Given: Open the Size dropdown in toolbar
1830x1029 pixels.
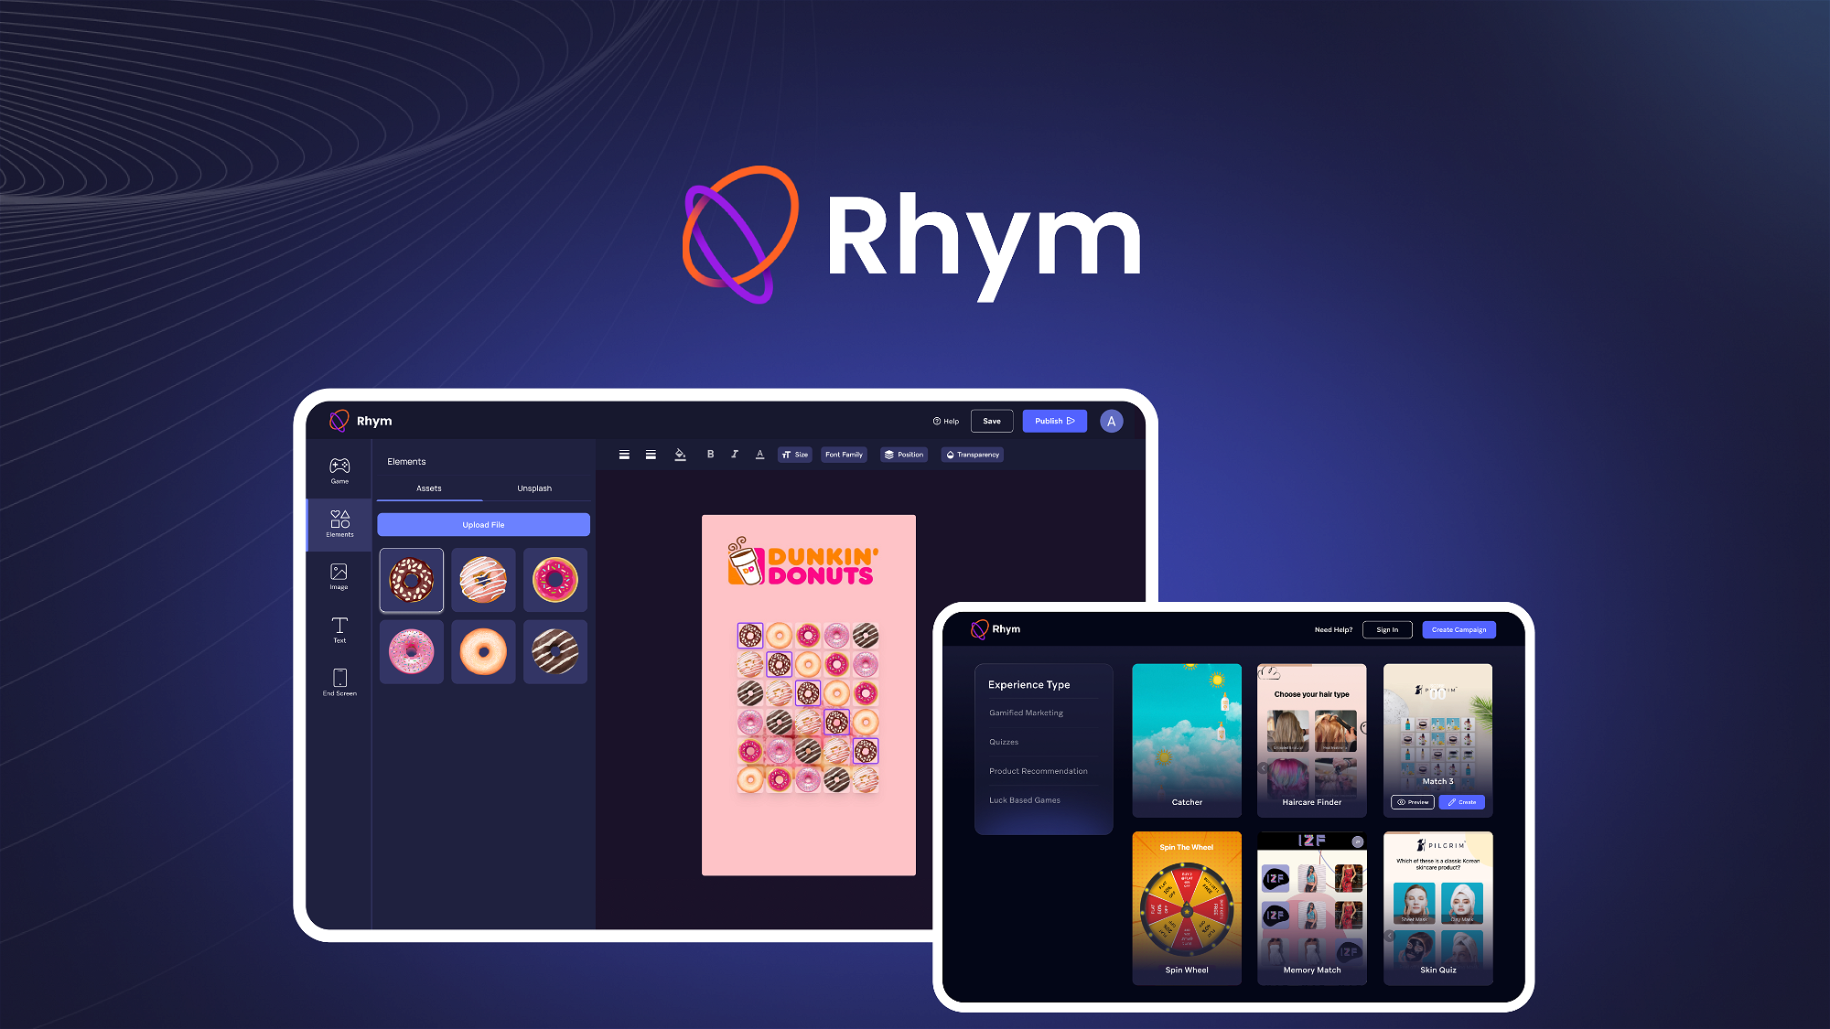Looking at the screenshot, I should pyautogui.click(x=796, y=454).
